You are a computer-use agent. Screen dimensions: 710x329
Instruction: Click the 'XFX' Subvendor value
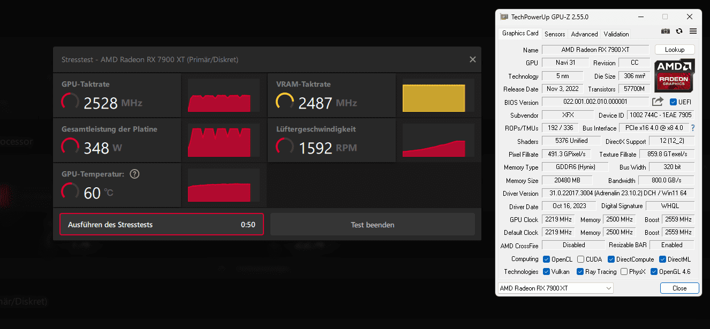pyautogui.click(x=568, y=115)
